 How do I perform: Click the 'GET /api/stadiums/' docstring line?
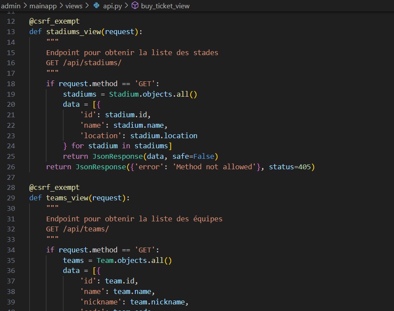84,63
